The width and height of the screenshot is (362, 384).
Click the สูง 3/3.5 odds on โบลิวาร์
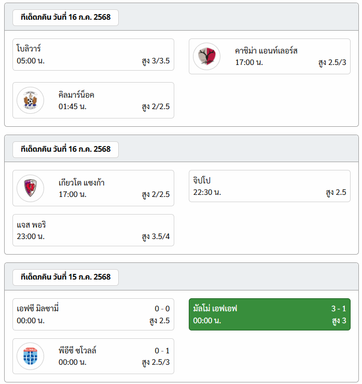(x=156, y=61)
